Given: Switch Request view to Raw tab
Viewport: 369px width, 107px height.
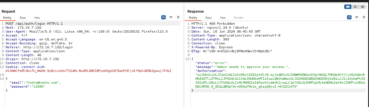Looking at the screenshot, I should pos(23,18).
